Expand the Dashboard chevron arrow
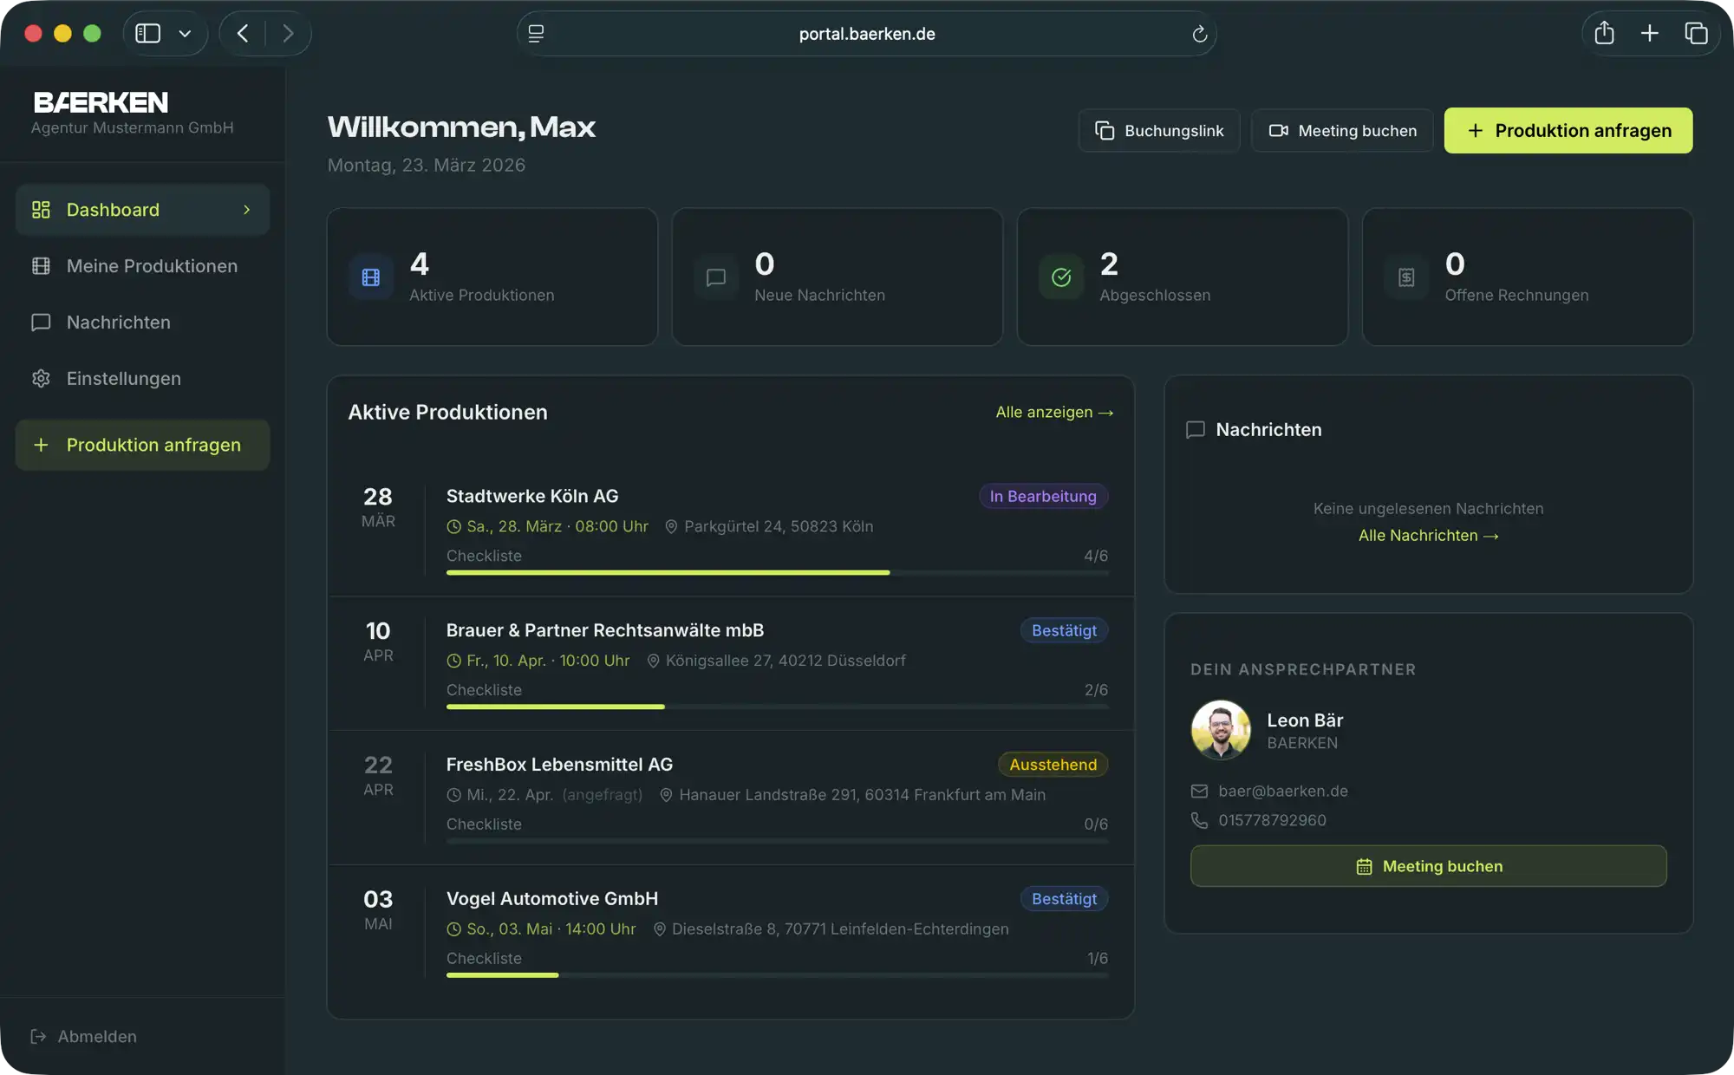Image resolution: width=1734 pixels, height=1075 pixels. [247, 210]
